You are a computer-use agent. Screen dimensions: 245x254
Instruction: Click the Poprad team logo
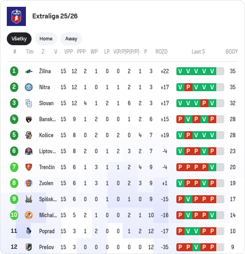29,231
